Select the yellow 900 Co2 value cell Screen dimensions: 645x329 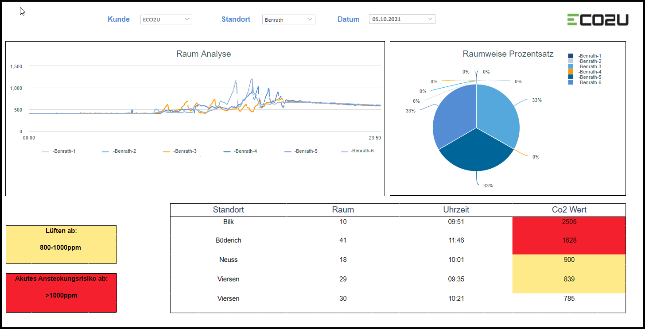(x=569, y=260)
